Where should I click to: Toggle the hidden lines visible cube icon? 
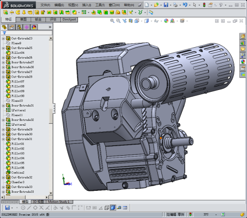(x=106, y=208)
